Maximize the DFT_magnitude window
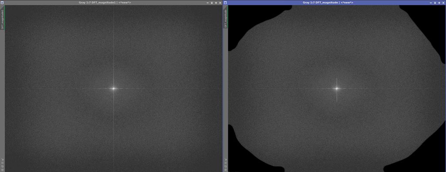The height and width of the screenshot is (172, 446). coord(439,3)
